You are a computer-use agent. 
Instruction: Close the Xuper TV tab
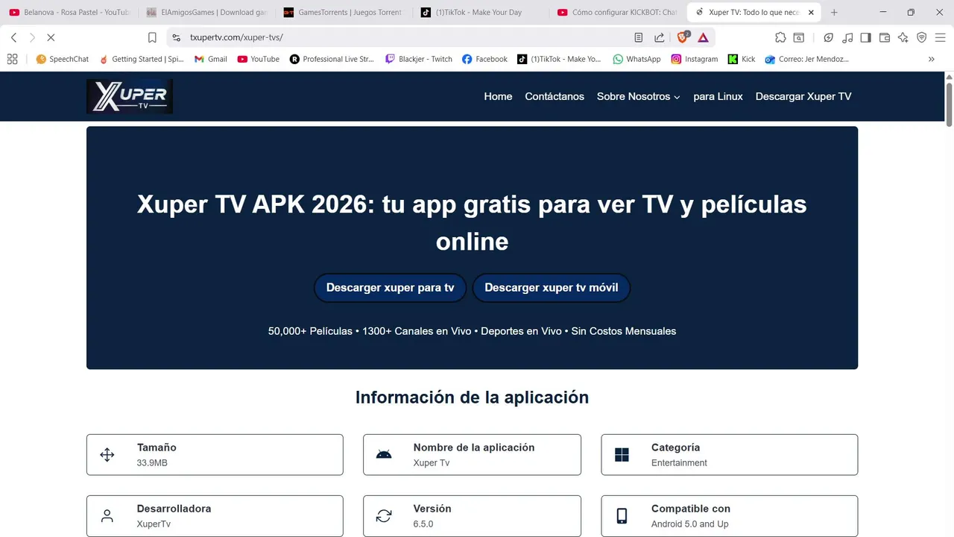point(811,13)
